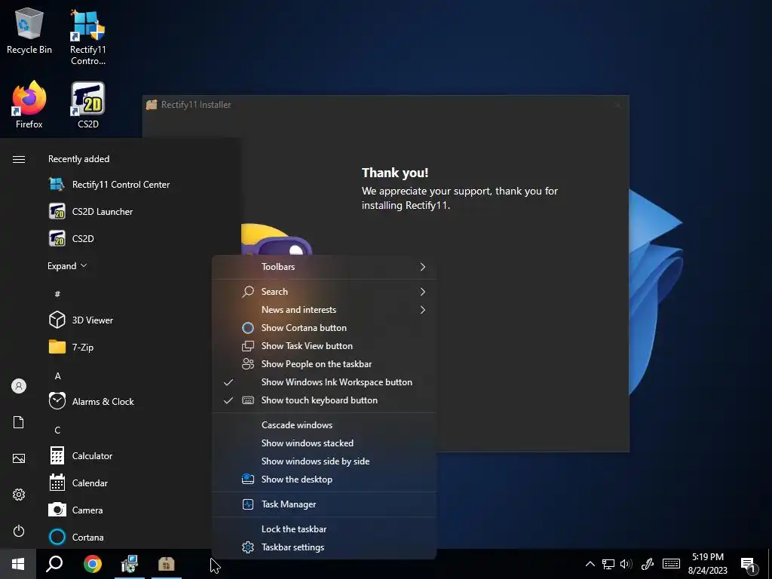This screenshot has height=579, width=772.
Task: Toggle Show People on the taskbar
Action: click(324, 364)
